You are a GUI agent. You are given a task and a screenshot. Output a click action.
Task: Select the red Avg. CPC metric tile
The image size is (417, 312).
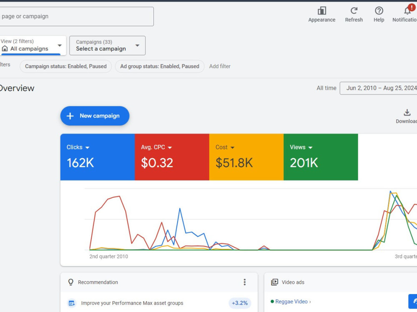point(172,157)
